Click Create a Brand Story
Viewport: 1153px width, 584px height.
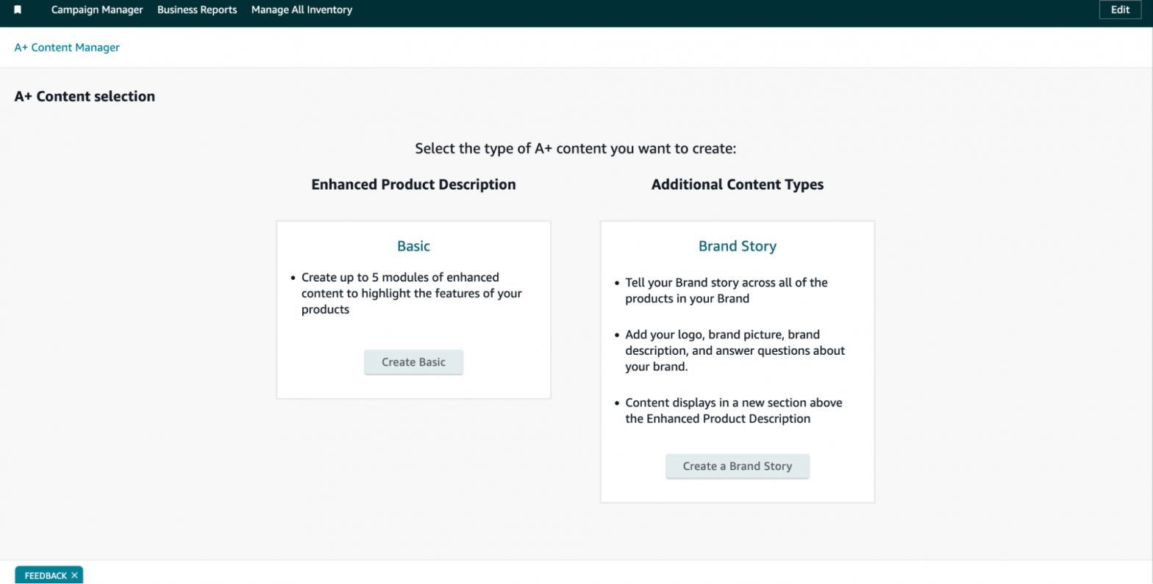pos(737,466)
